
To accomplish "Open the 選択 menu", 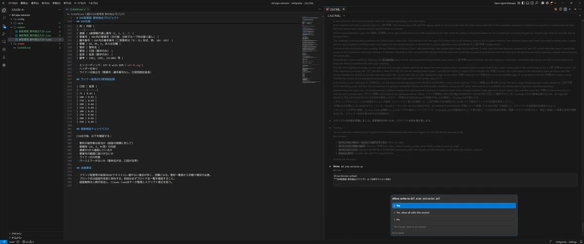I will [x=35, y=3].
